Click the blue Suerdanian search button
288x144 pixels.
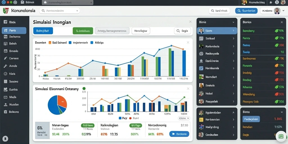(x=246, y=11)
